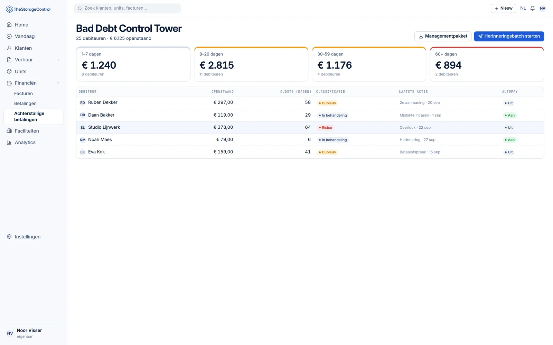This screenshot has width=553, height=345.
Task: Click the Managementpakket button
Action: [x=443, y=36]
